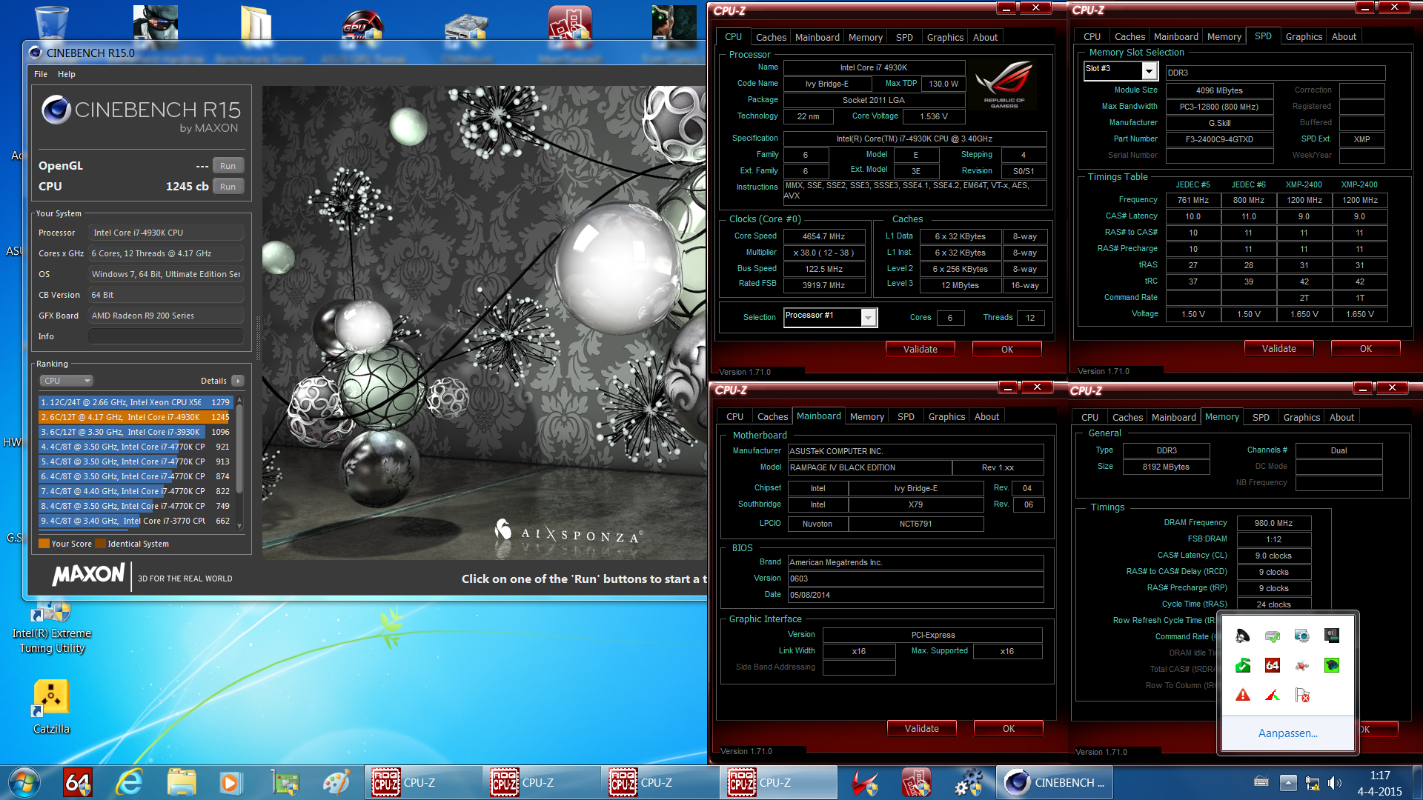Select ranking row Core i7-3930K 1096
The width and height of the screenshot is (1423, 800).
coord(136,432)
